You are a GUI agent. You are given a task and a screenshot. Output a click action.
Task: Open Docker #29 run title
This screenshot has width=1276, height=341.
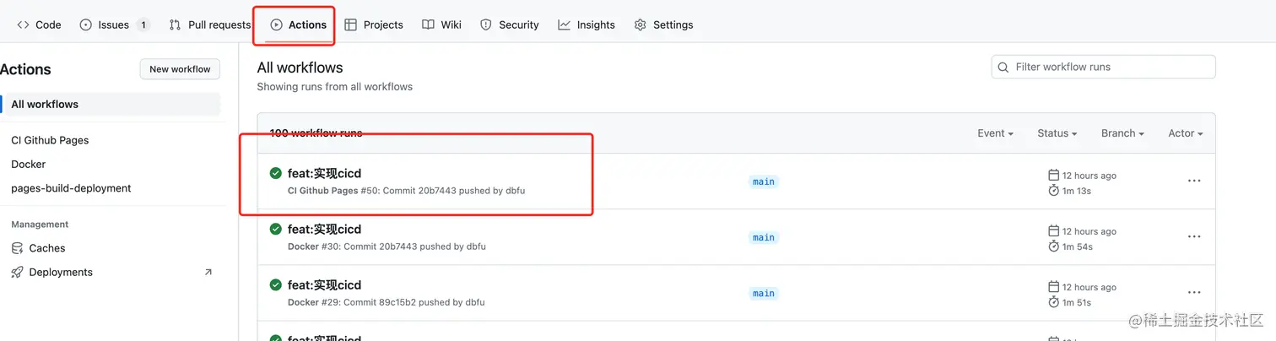[x=324, y=284]
